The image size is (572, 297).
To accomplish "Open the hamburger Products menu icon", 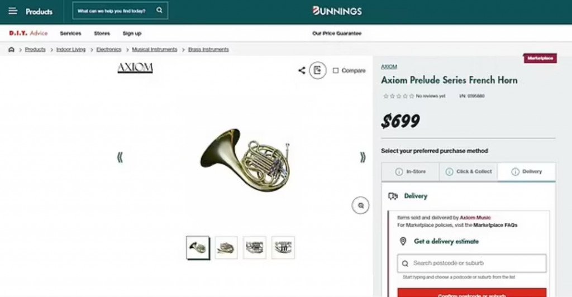I will (x=13, y=11).
